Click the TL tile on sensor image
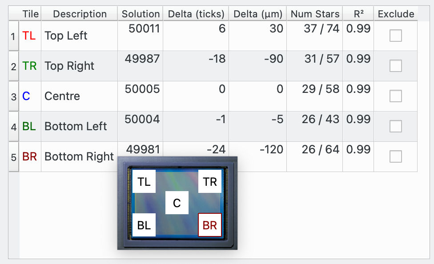The image size is (434, 264). coord(144,181)
